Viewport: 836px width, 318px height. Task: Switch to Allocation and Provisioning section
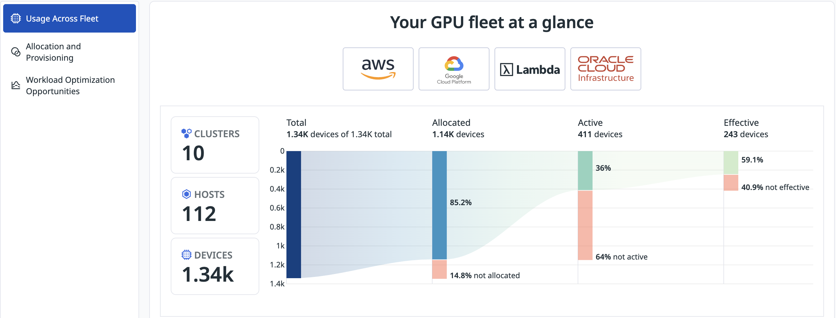(53, 52)
